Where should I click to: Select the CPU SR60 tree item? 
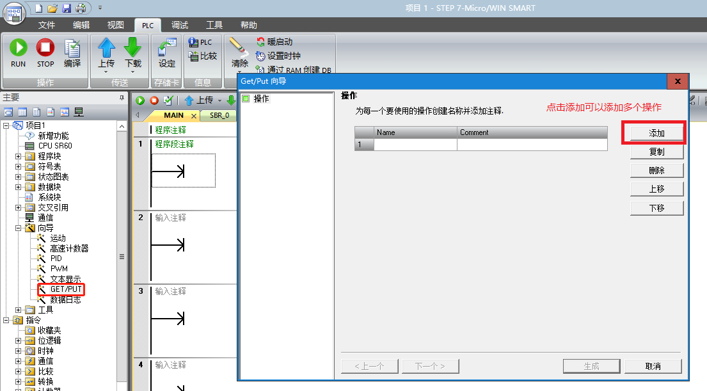pos(54,146)
